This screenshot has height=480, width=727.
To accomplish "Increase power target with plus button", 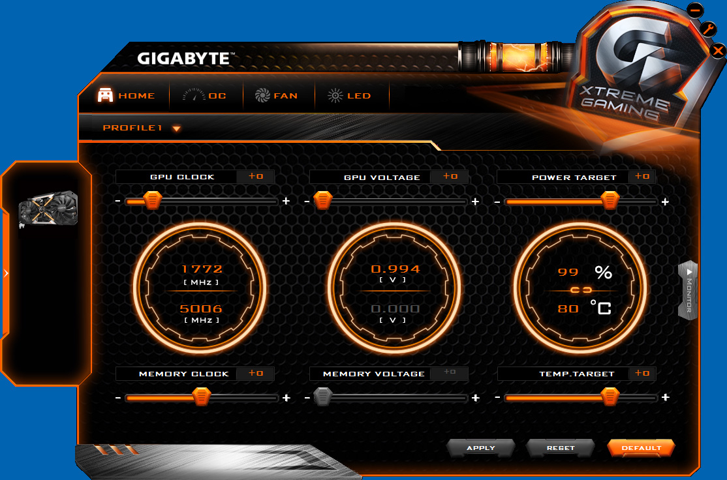I will (666, 202).
